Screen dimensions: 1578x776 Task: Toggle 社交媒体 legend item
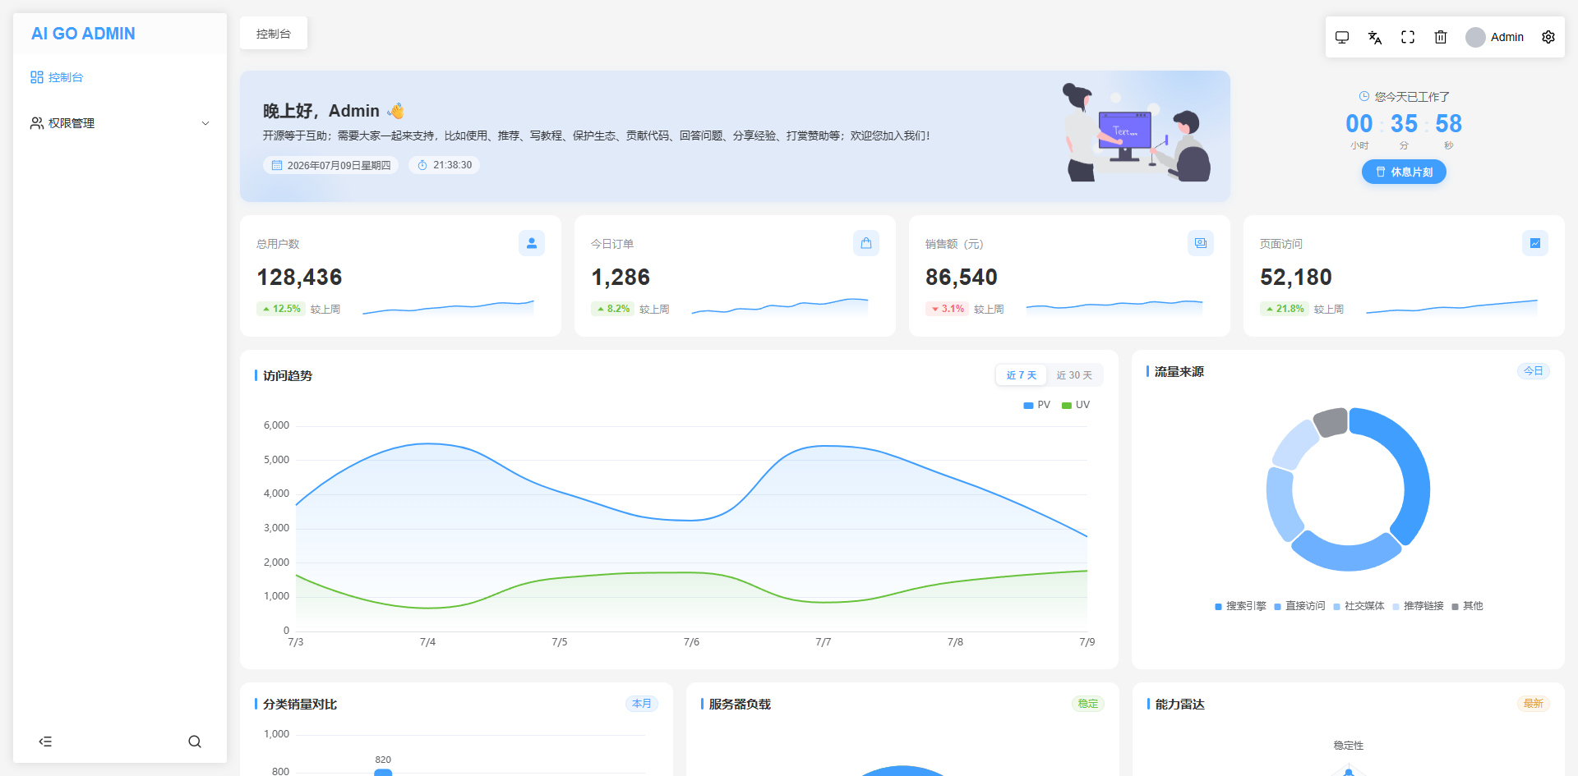tap(1359, 606)
